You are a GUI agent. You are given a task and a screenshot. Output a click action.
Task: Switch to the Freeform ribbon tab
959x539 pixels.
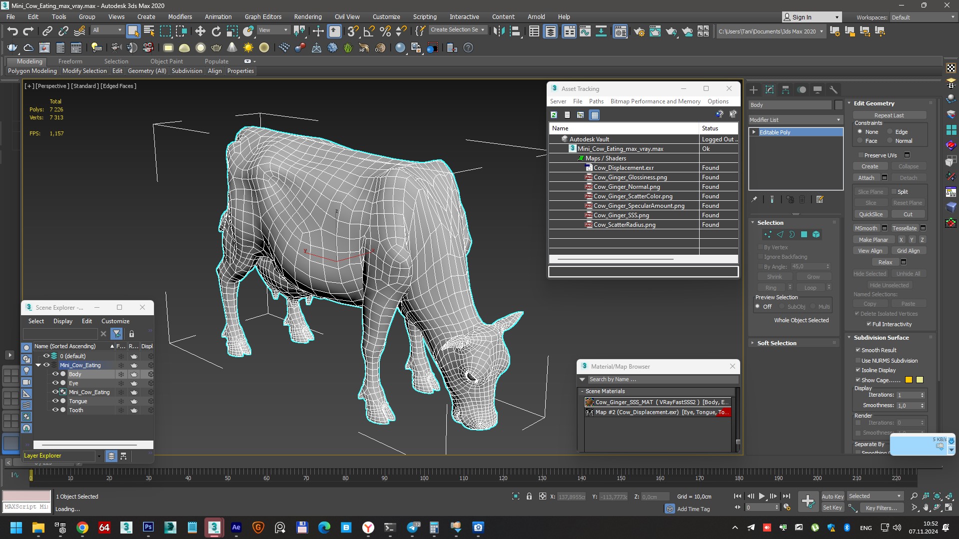pyautogui.click(x=70, y=61)
